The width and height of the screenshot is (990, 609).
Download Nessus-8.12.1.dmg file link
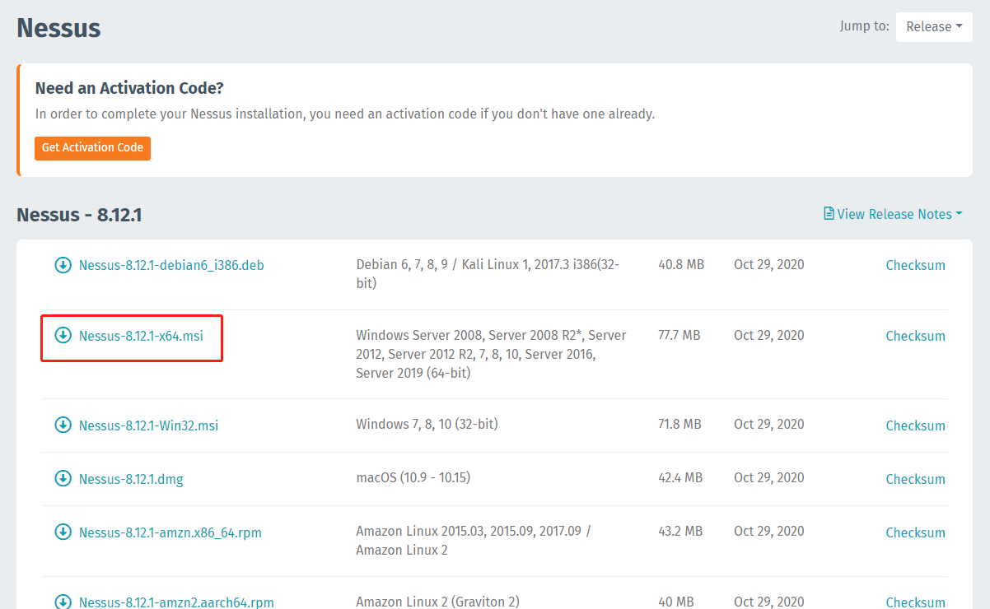point(131,479)
